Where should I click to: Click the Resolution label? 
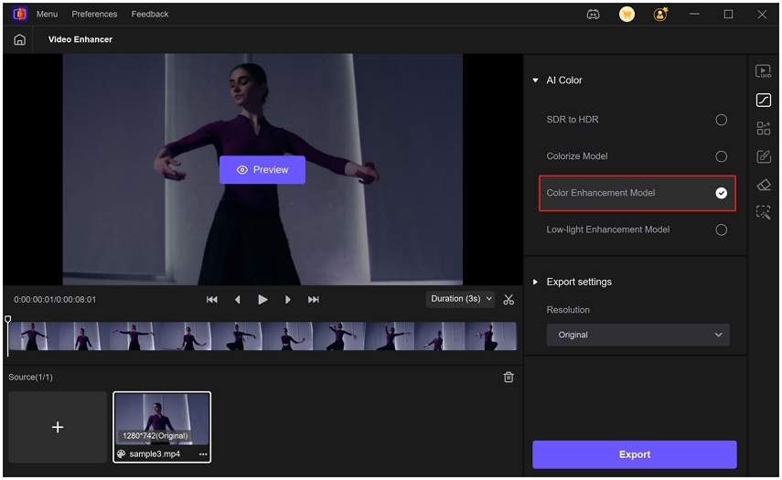click(568, 310)
